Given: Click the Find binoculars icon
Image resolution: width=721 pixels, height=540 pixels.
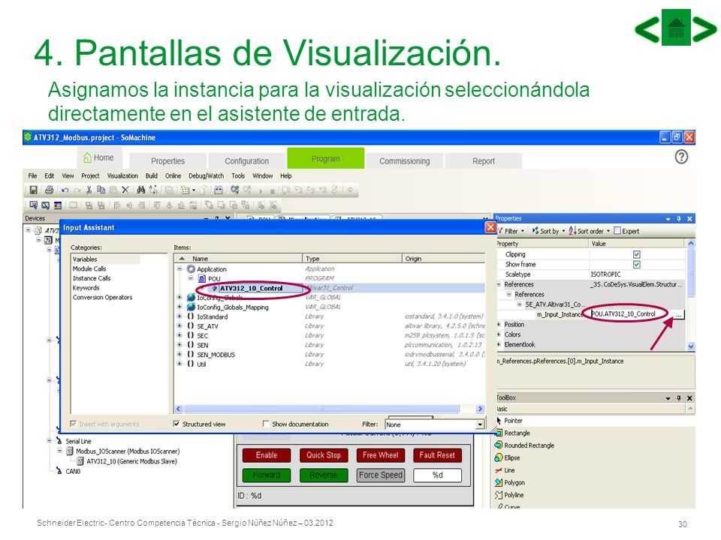Looking at the screenshot, I should (140, 190).
